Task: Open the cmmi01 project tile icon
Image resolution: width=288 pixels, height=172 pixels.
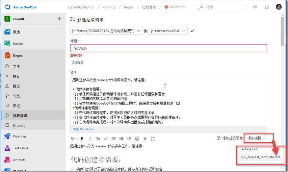Action: tap(7, 19)
